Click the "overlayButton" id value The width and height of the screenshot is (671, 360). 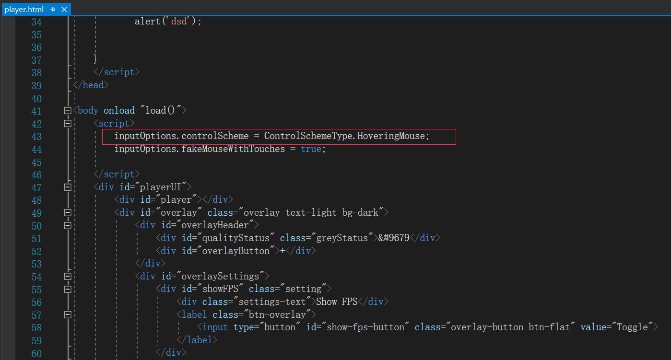pos(236,251)
